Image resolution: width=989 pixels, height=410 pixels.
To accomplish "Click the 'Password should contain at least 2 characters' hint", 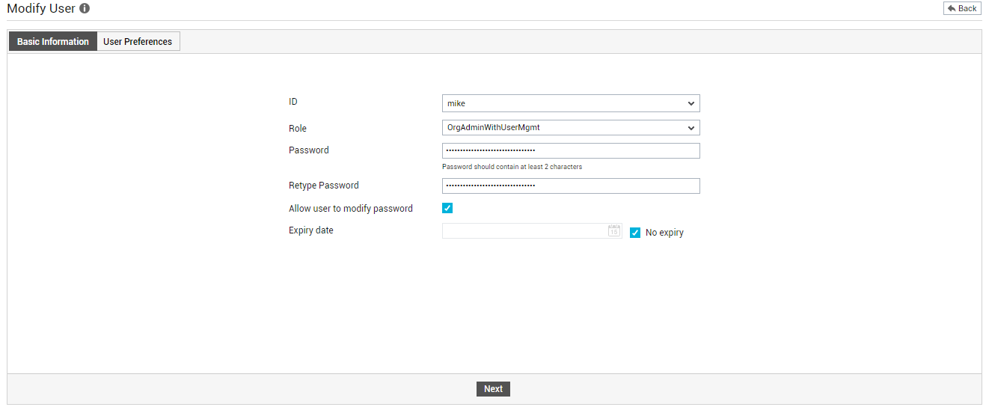I will tap(512, 167).
